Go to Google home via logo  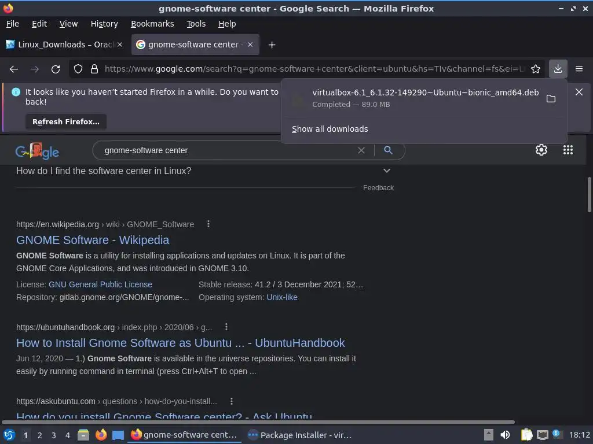37,151
